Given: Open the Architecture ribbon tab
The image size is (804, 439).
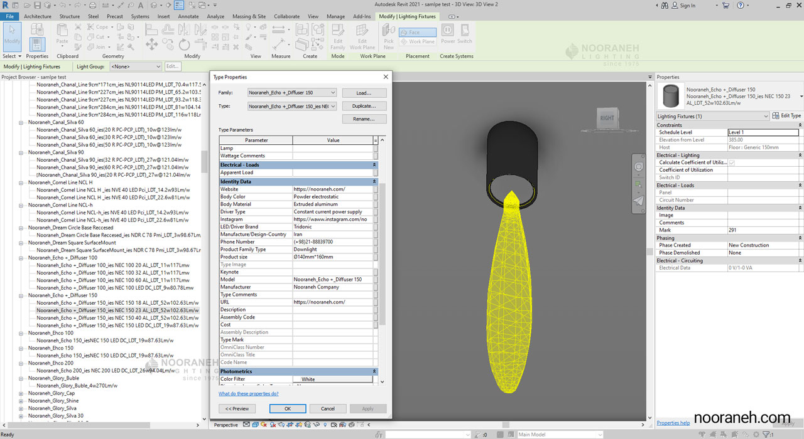Looking at the screenshot, I should pyautogui.click(x=37, y=16).
